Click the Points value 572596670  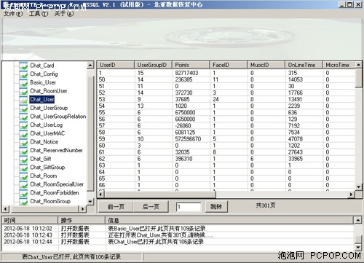[188, 139]
